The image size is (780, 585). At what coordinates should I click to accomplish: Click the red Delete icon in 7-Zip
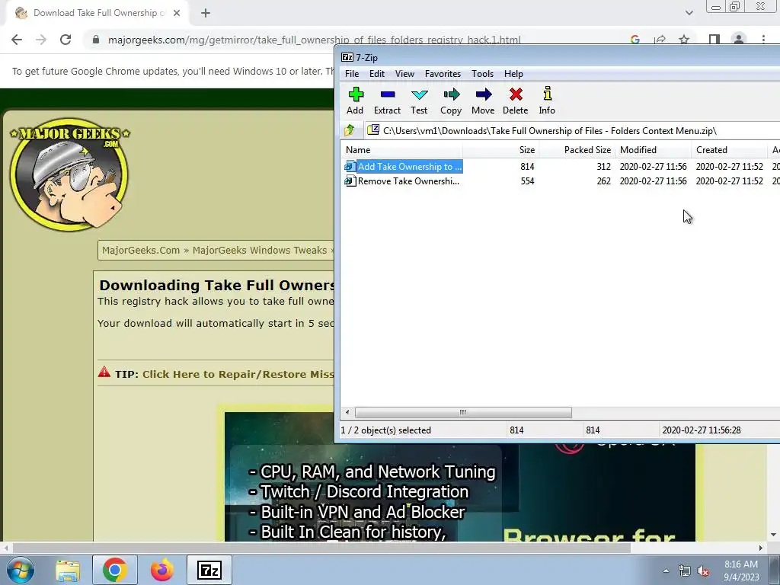[x=516, y=101]
